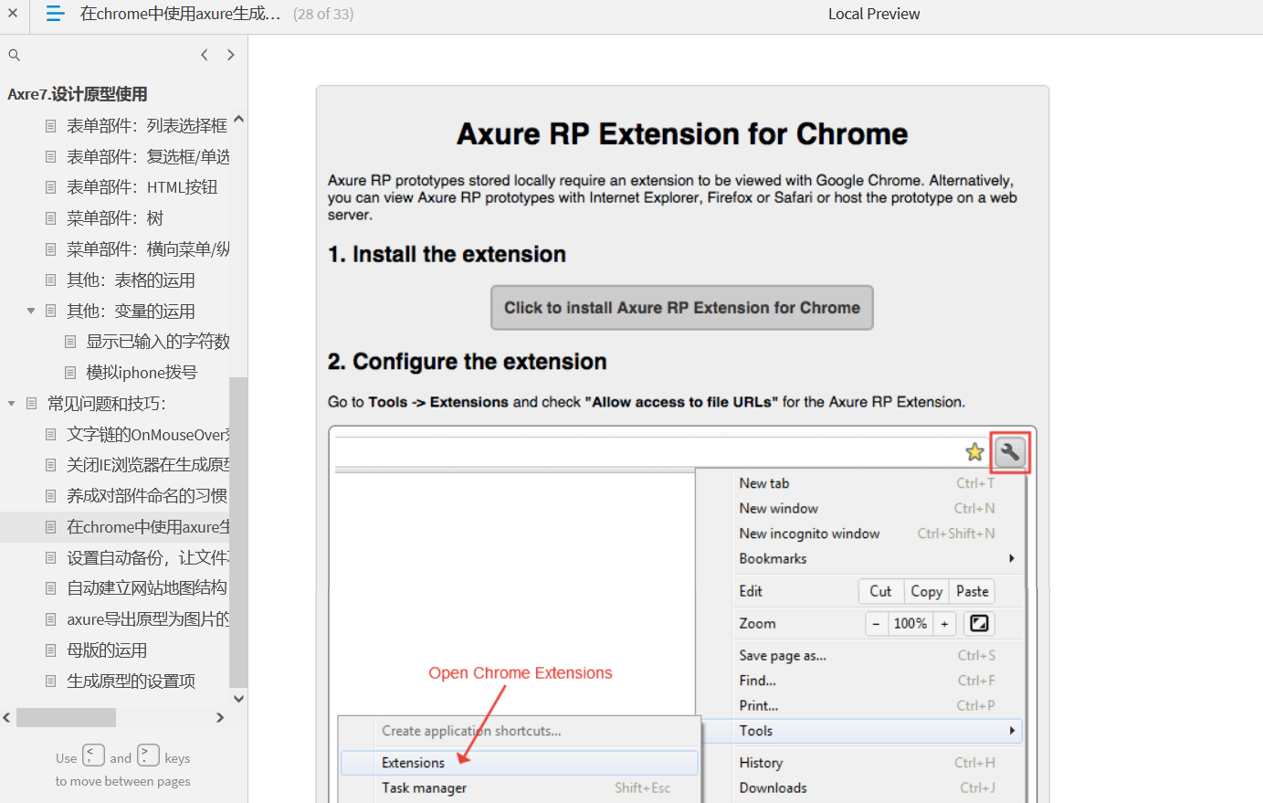Go to next page using right chevron
The height and width of the screenshot is (803, 1263).
pos(231,55)
